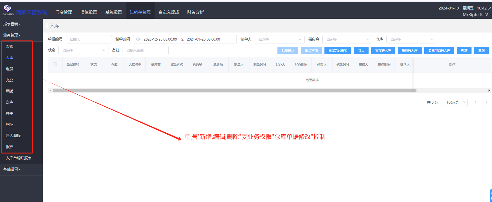
Task: Click the 总金额 column header
Action: [x=218, y=64]
